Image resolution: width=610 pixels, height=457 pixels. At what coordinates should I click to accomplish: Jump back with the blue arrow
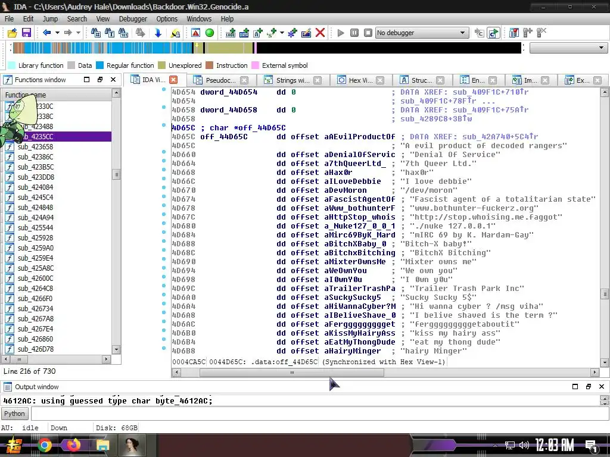click(x=46, y=33)
